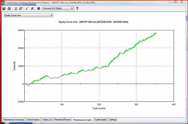Increase font size with the large A icon
The height and width of the screenshot is (124, 188).
[x=32, y=8]
